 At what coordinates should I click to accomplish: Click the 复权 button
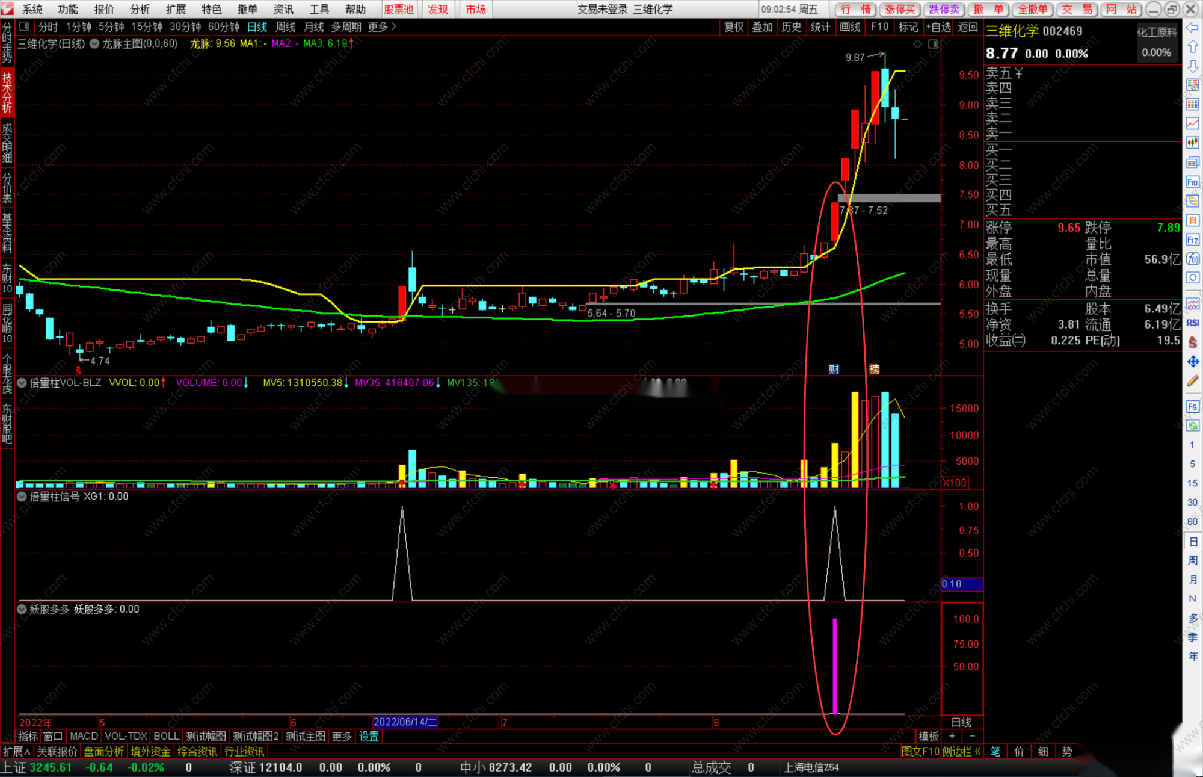click(733, 26)
